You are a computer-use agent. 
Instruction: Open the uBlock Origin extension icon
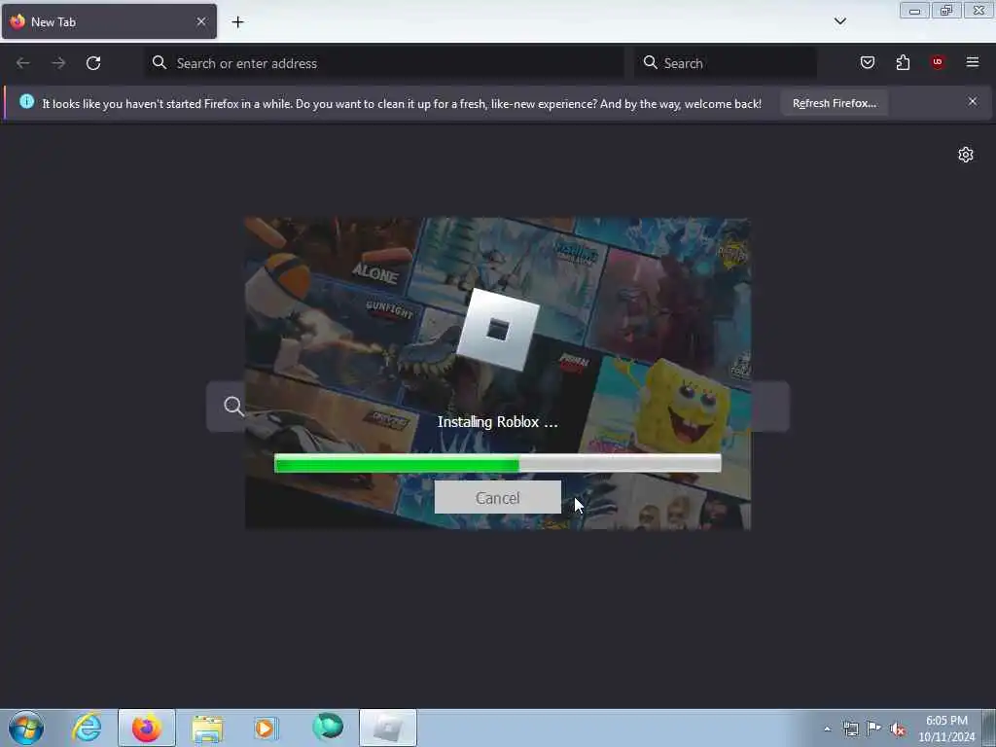(938, 62)
